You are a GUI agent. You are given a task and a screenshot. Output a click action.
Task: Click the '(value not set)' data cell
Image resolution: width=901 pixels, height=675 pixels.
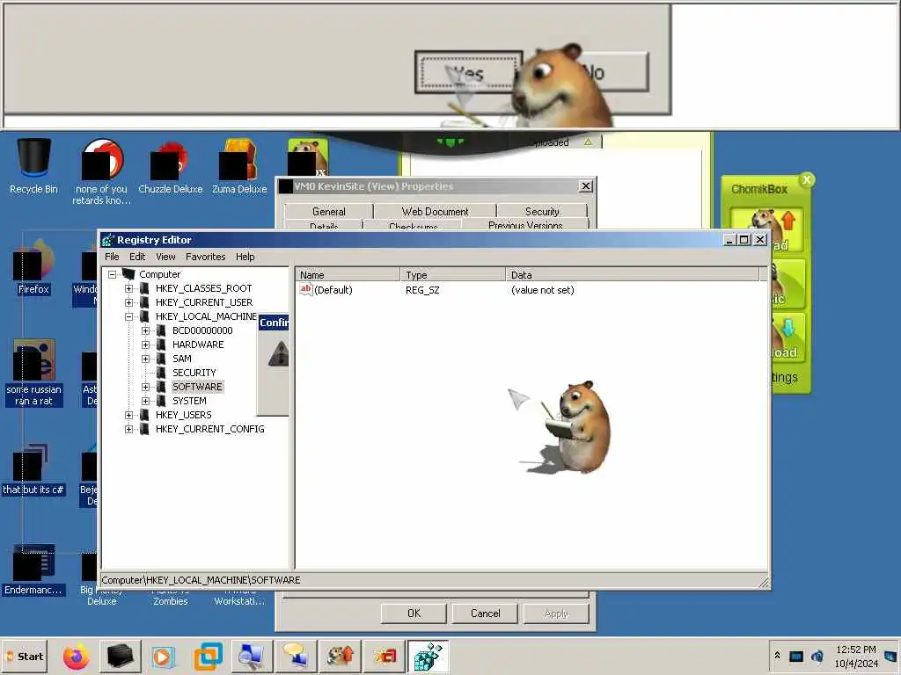click(542, 290)
